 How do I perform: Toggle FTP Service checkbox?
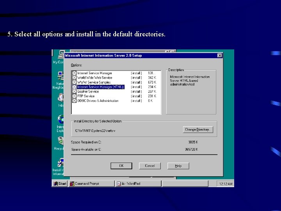74,96
